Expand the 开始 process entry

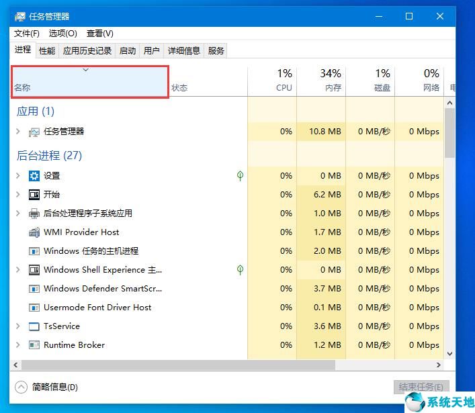(18, 194)
